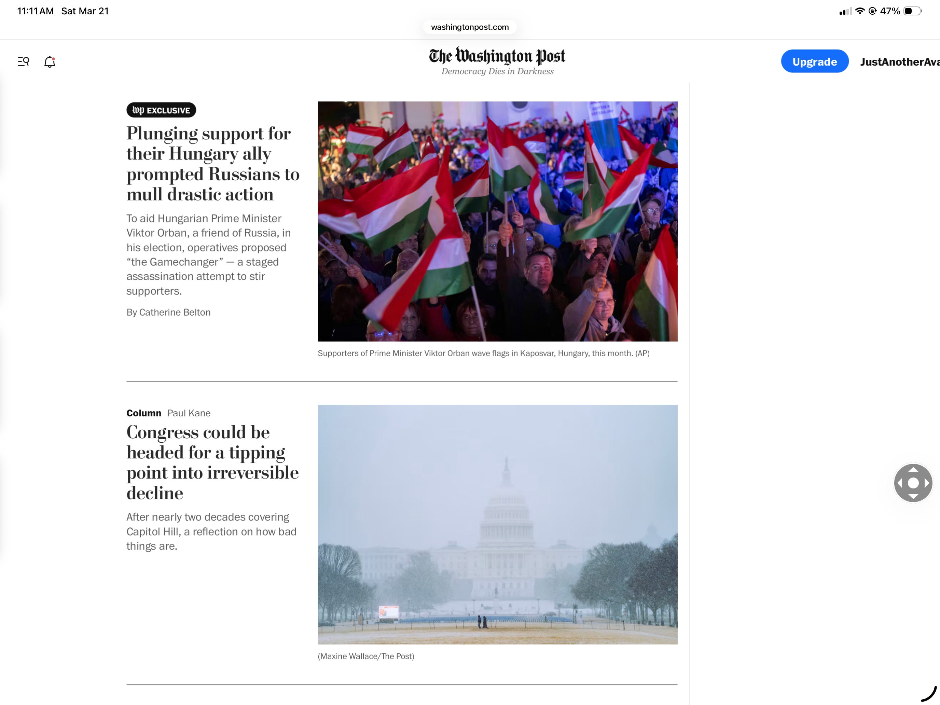Click The Washington Post logo

click(x=497, y=61)
